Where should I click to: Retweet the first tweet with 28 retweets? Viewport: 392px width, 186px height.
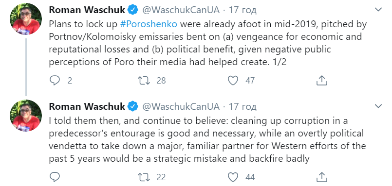pos(144,81)
